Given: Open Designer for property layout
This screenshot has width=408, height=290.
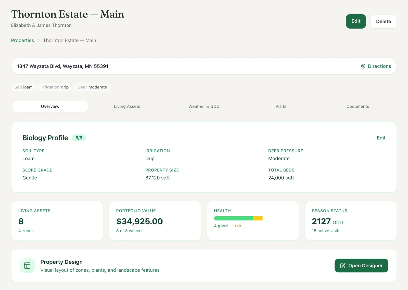Looking at the screenshot, I should pyautogui.click(x=361, y=266).
